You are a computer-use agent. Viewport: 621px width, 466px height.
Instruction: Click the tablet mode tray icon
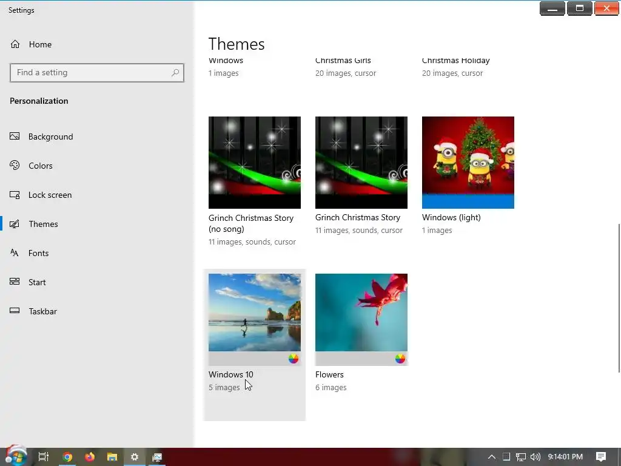pyautogui.click(x=506, y=457)
